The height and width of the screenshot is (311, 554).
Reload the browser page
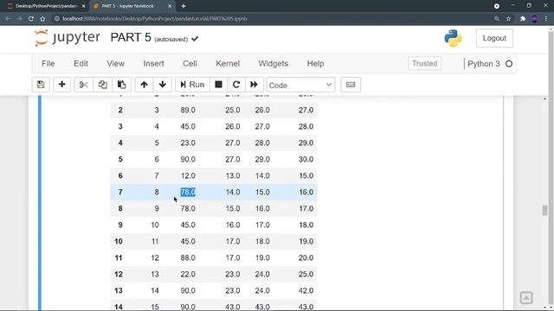(x=31, y=19)
